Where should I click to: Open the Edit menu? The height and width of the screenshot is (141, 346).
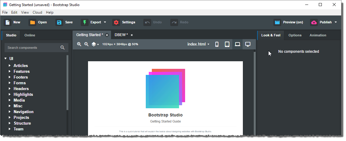tap(14, 12)
